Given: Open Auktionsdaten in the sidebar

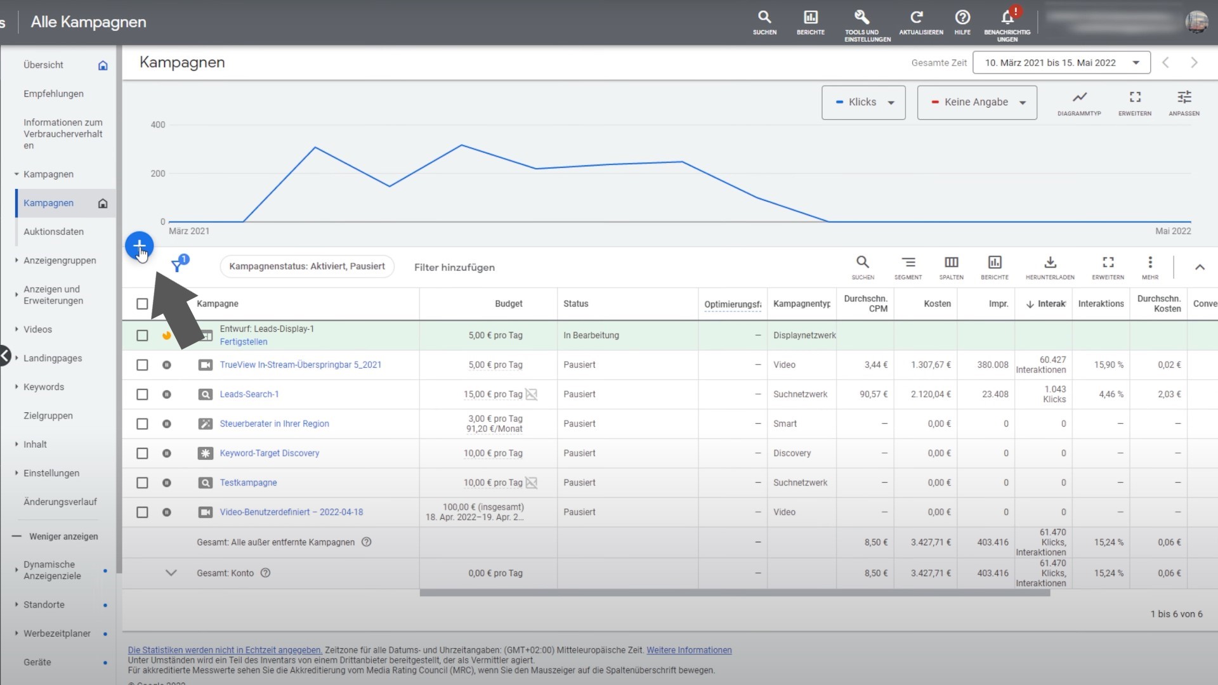Looking at the screenshot, I should point(53,232).
